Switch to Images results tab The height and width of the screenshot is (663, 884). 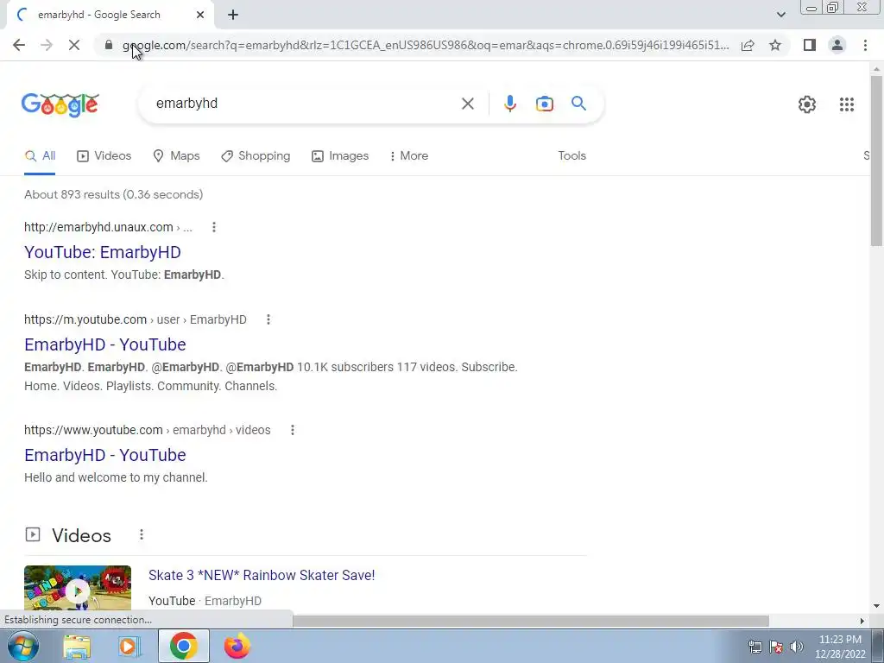point(340,156)
